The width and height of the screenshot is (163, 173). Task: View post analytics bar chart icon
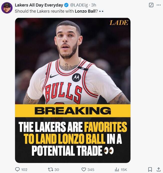[x=117, y=169]
